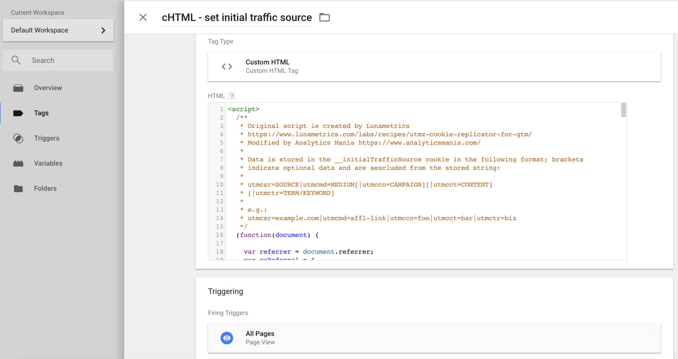678x359 pixels.
Task: Click the 'Firing Triggers' label
Action: pos(228,313)
